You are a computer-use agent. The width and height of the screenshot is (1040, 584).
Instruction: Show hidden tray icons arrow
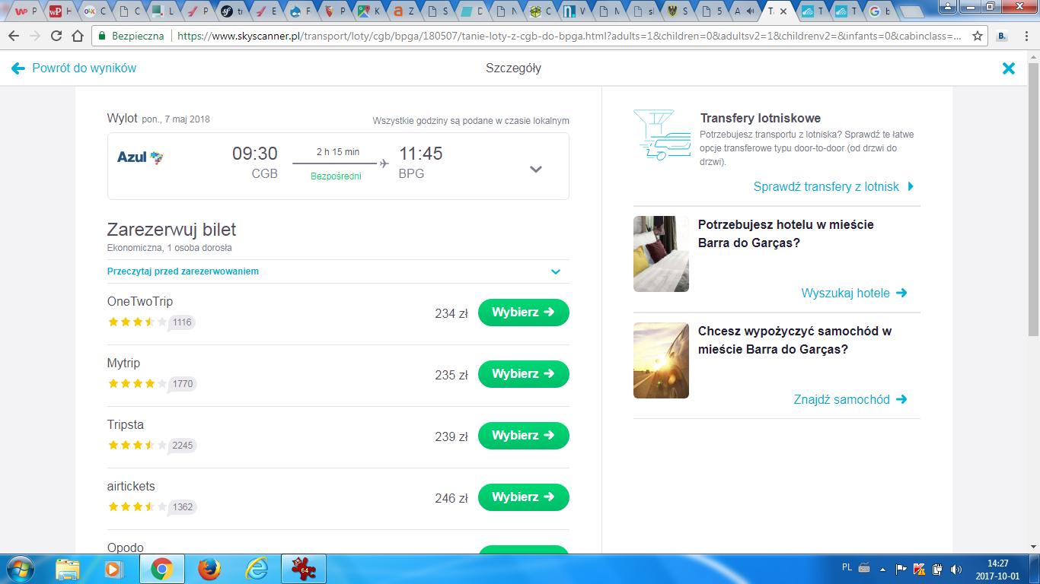click(x=882, y=569)
